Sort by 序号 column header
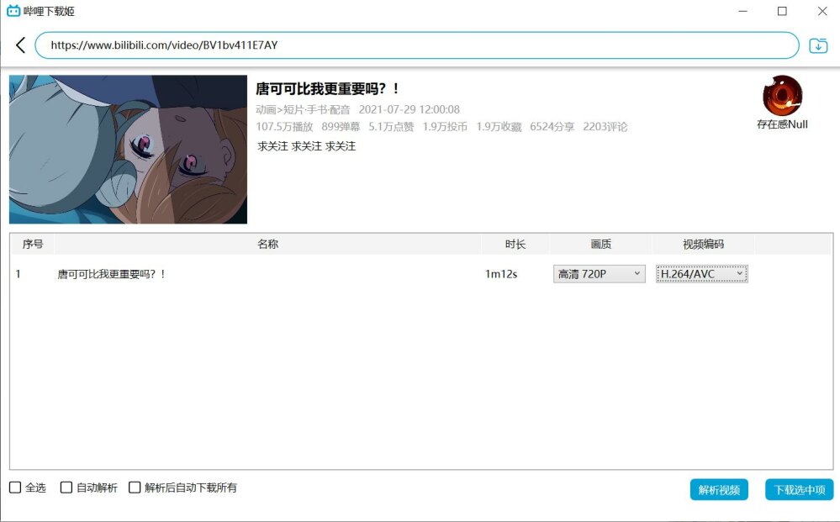840x522 pixels. [33, 244]
